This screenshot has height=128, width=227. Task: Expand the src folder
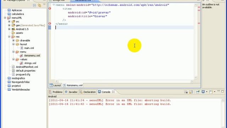pos(9,21)
